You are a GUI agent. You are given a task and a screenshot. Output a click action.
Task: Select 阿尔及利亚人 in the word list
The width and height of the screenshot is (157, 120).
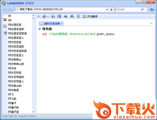16,81
